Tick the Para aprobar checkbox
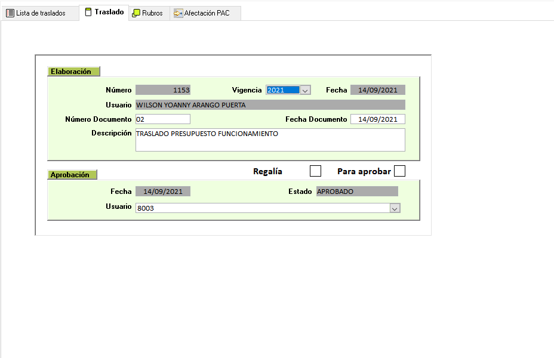This screenshot has height=358, width=554. [x=399, y=171]
